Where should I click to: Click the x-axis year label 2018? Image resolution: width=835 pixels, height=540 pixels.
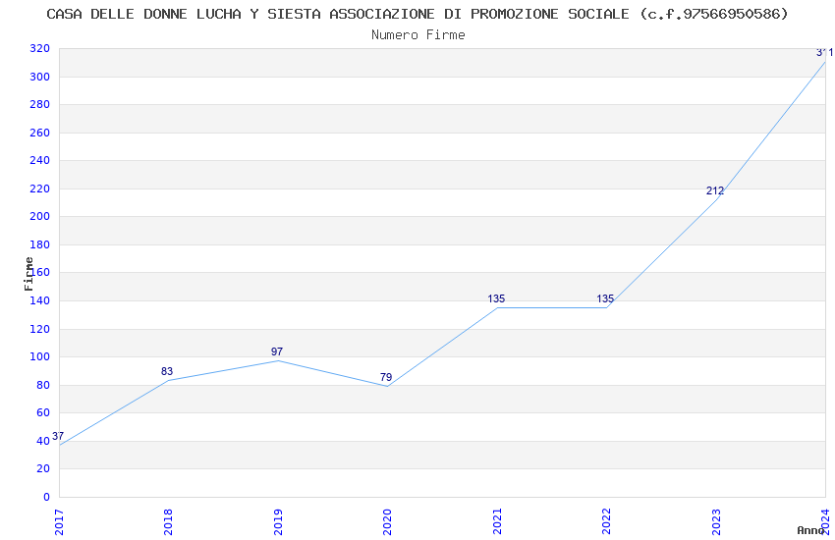pyautogui.click(x=168, y=522)
